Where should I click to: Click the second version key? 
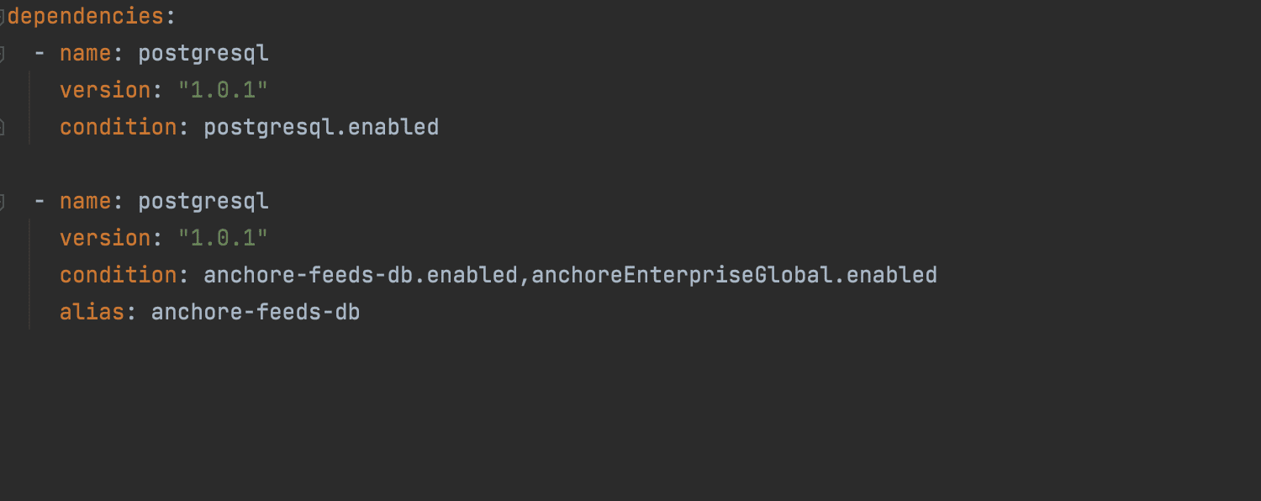point(105,238)
